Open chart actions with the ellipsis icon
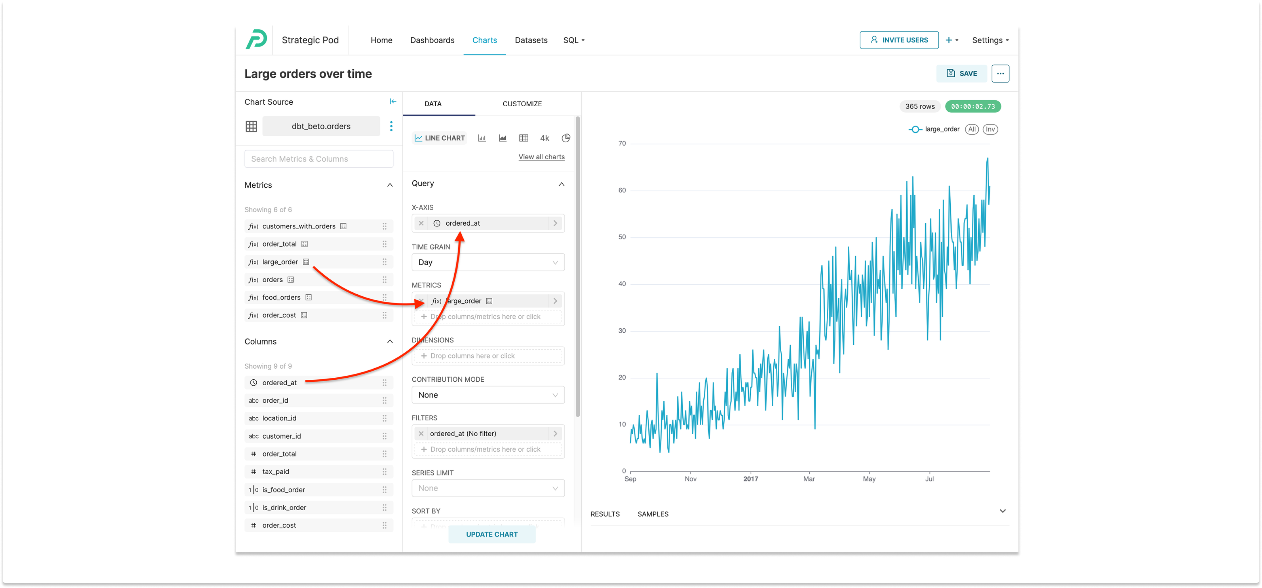The height and width of the screenshot is (588, 1262). point(1001,73)
